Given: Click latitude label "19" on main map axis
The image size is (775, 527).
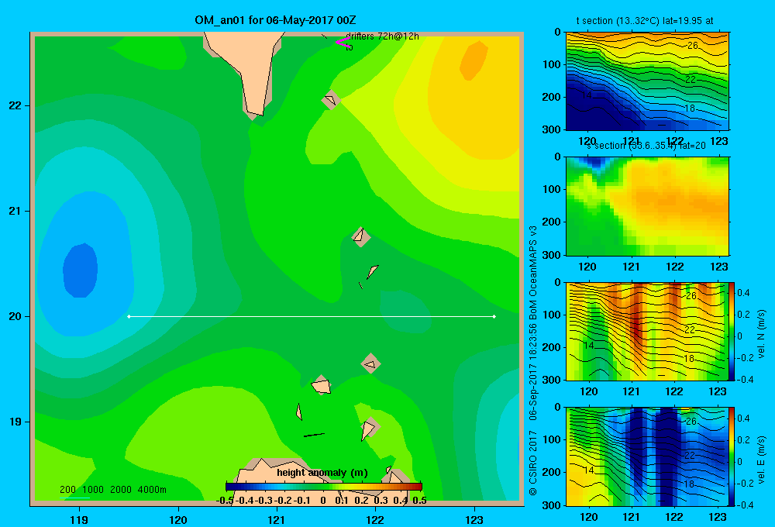Looking at the screenshot, I should (x=15, y=422).
